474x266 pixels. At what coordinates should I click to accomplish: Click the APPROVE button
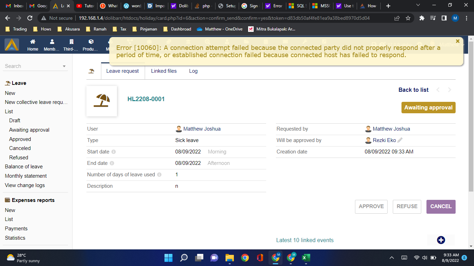click(371, 206)
